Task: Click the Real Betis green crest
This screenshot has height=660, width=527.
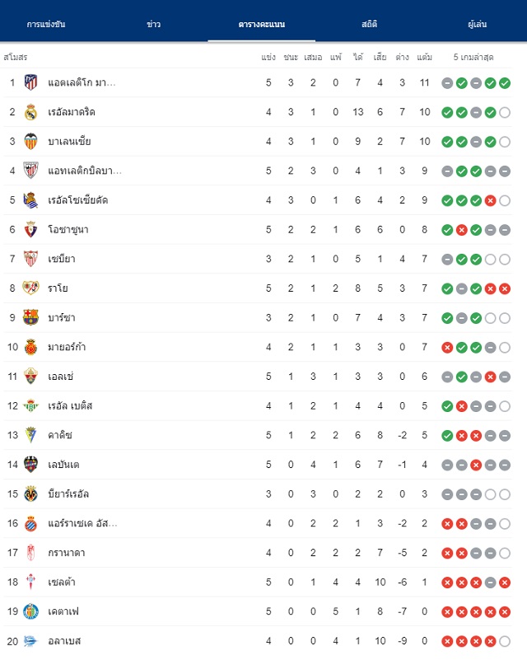Action: pyautogui.click(x=30, y=405)
